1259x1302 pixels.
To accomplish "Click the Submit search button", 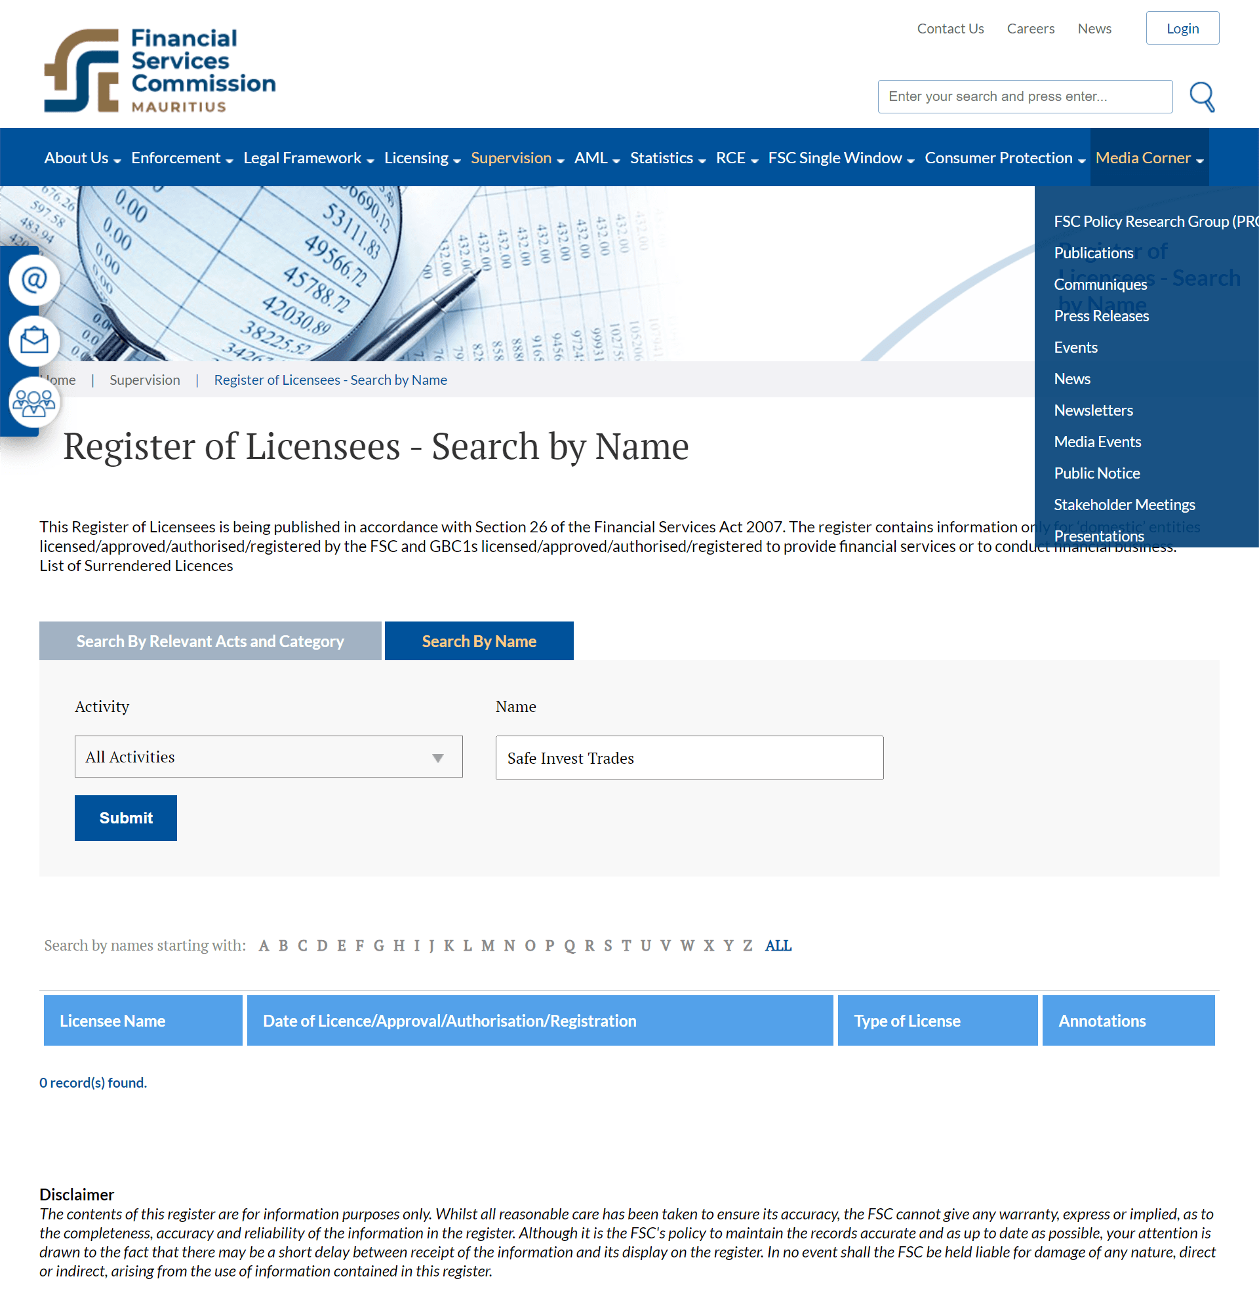I will pyautogui.click(x=125, y=818).
